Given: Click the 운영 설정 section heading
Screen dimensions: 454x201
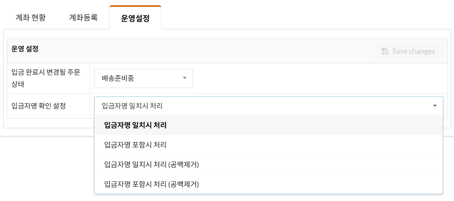Looking at the screenshot, I should click(x=25, y=49).
